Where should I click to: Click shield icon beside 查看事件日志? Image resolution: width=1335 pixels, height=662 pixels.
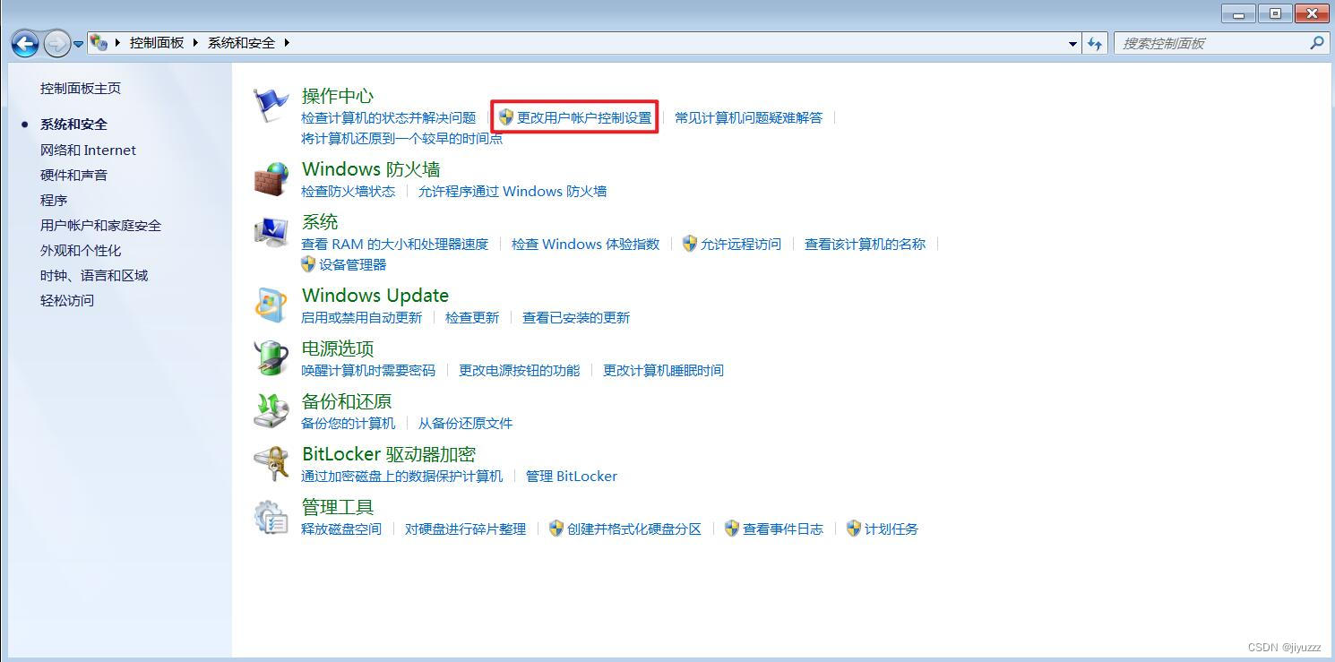coord(732,529)
